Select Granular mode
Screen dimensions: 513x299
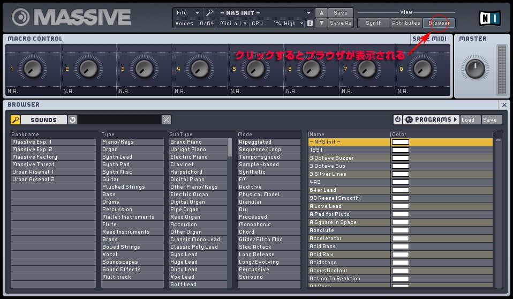point(269,202)
